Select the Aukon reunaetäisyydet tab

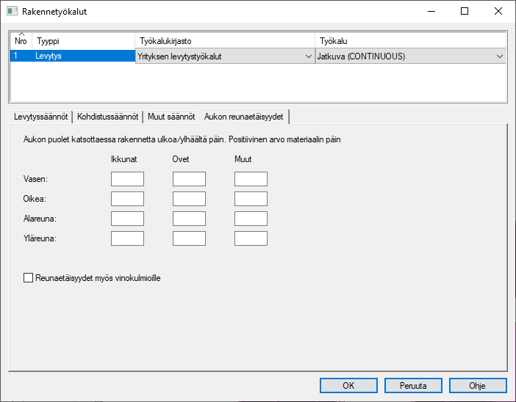(244, 117)
